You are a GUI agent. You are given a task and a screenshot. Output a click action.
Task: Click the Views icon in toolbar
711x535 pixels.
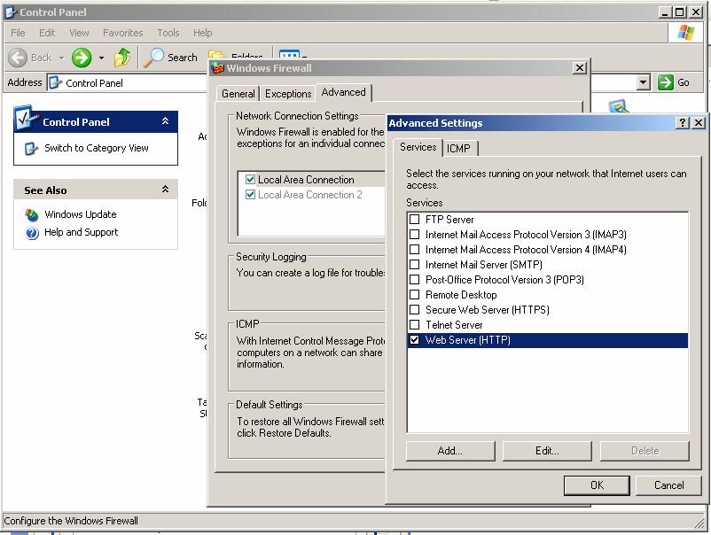(289, 55)
